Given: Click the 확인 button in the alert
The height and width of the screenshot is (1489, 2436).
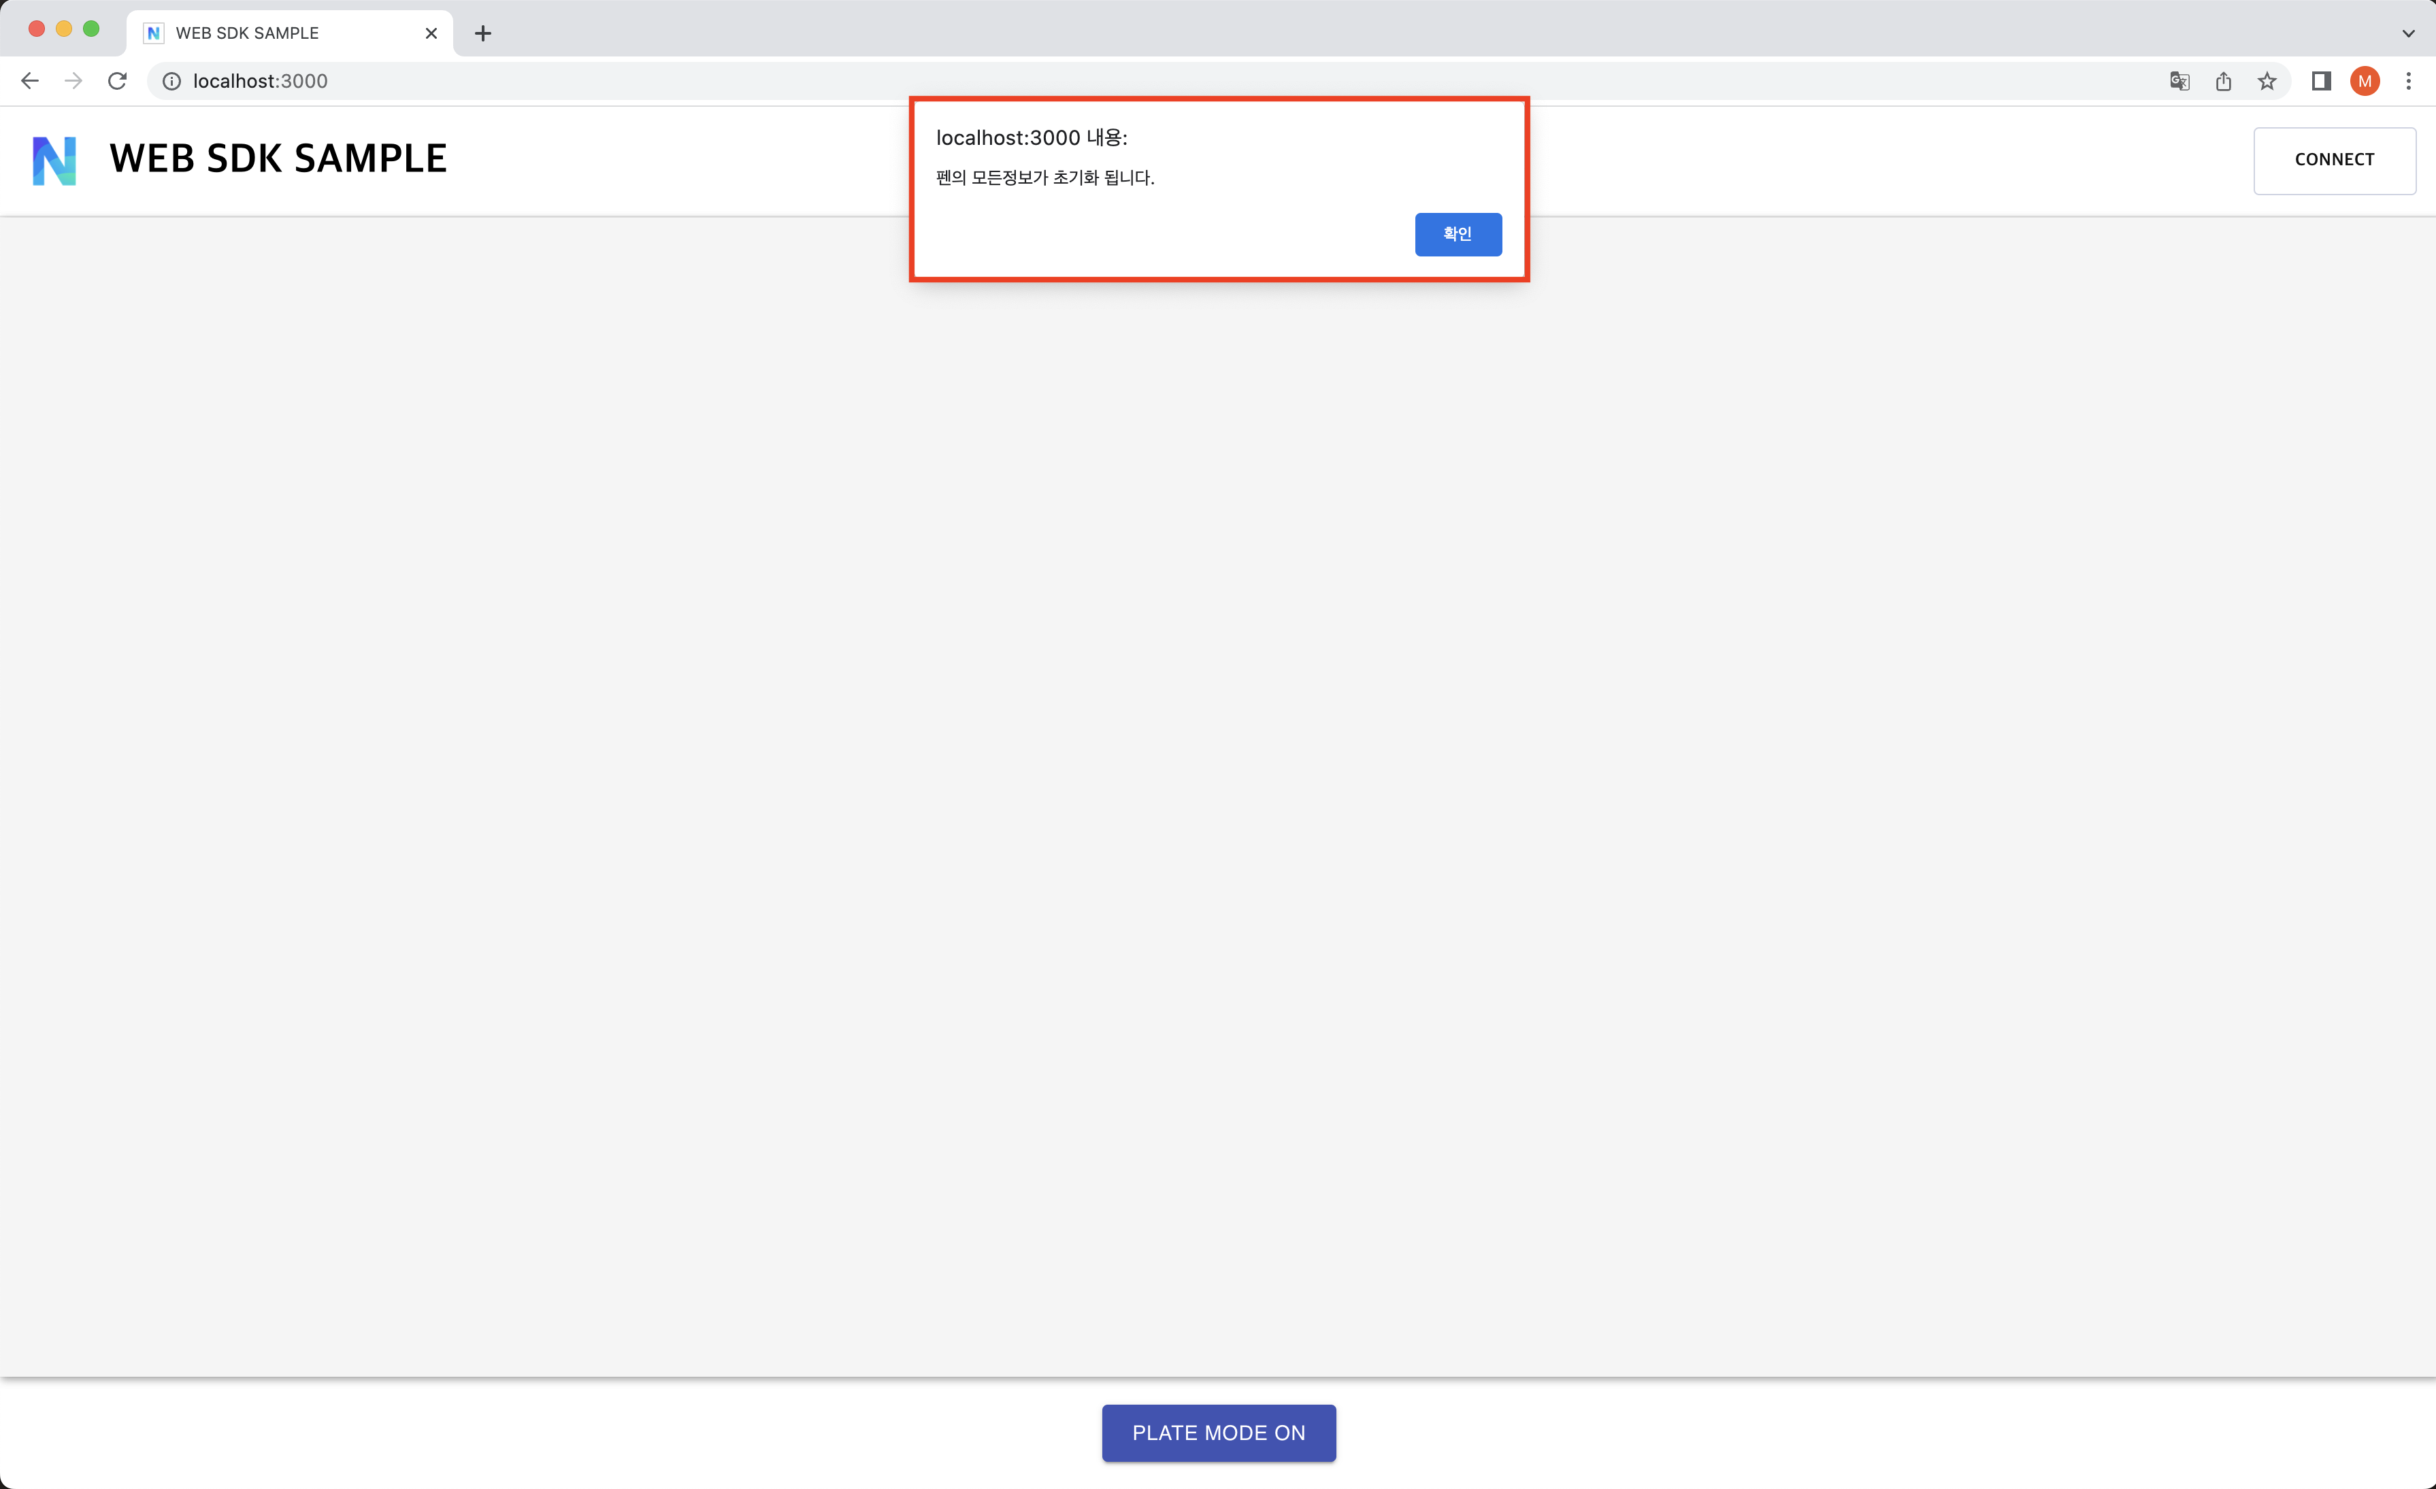Looking at the screenshot, I should (x=1458, y=234).
